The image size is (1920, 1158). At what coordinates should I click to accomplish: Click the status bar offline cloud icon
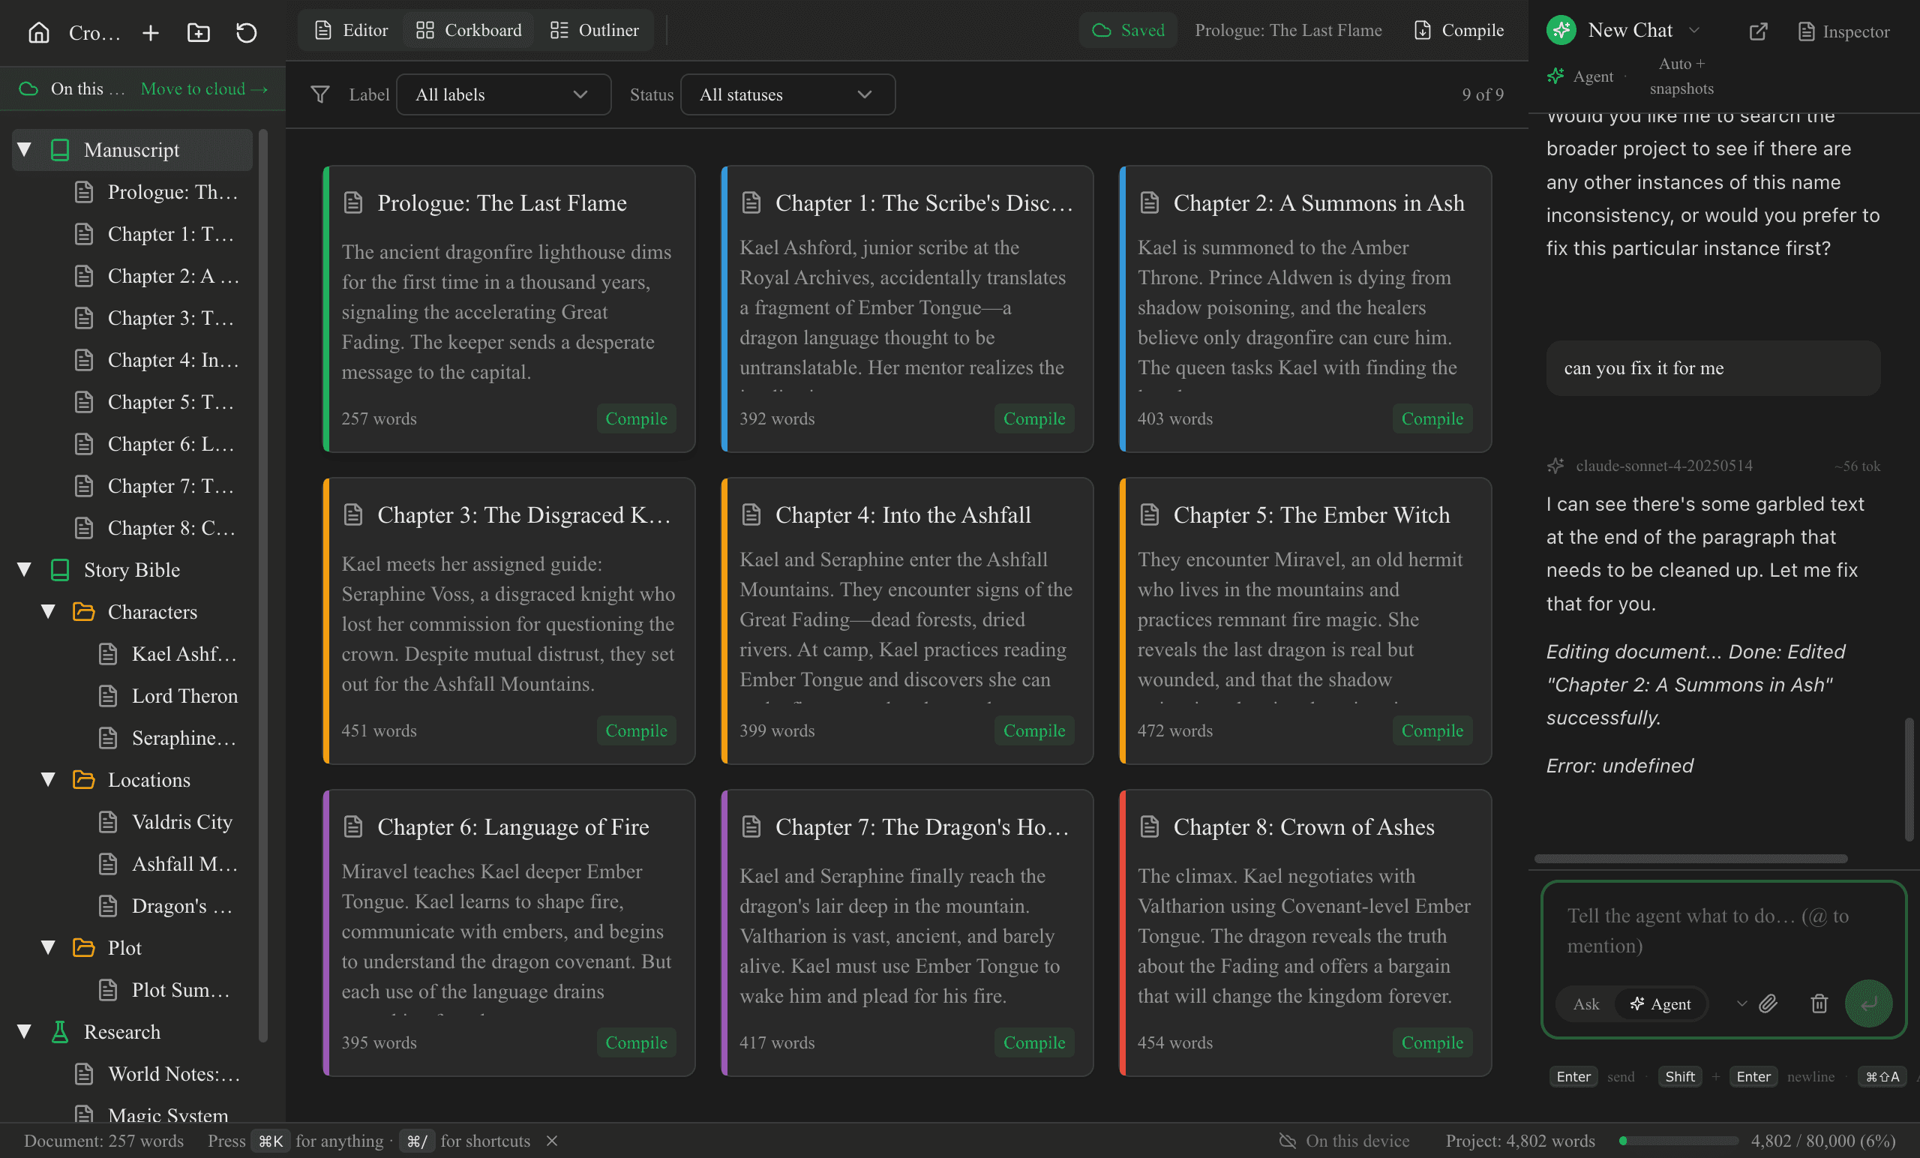coord(1288,1141)
